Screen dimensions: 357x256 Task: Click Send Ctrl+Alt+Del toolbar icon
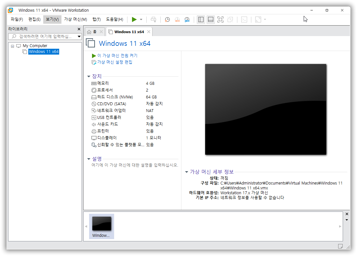tap(154, 19)
